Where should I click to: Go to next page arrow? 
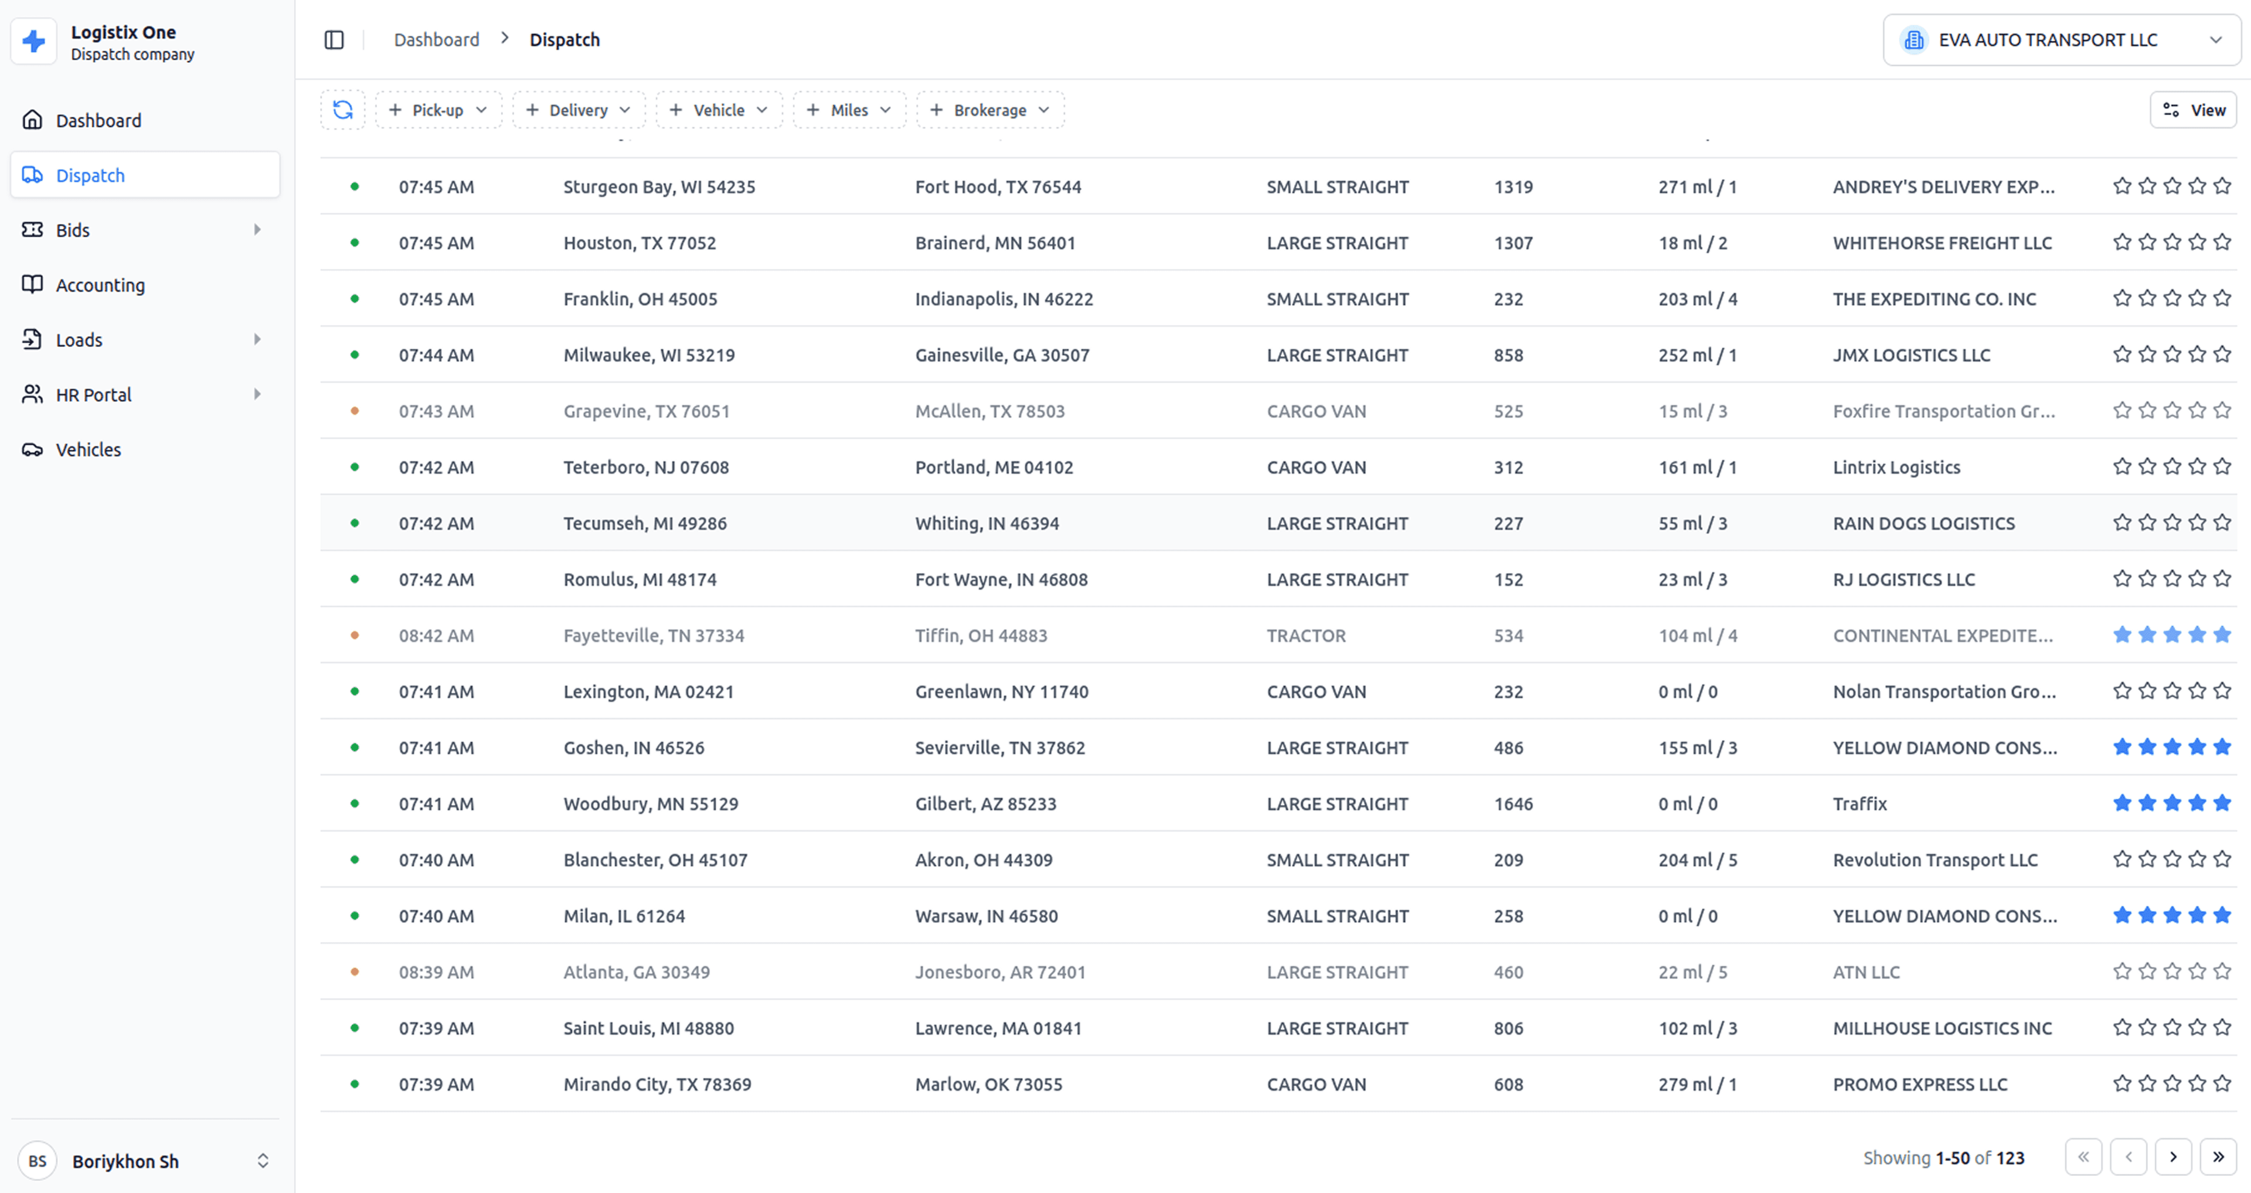(x=2172, y=1157)
